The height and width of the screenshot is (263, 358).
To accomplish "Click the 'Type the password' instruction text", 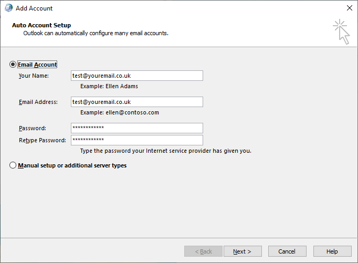I will [165, 151].
